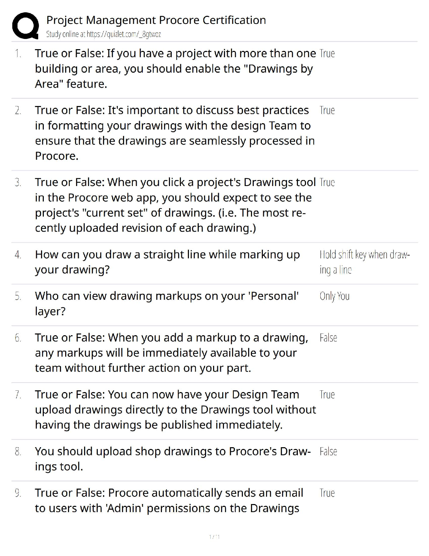Image resolution: width=429 pixels, height=556 pixels.
Task: Select the shop drawings upload question
Action: [172, 459]
